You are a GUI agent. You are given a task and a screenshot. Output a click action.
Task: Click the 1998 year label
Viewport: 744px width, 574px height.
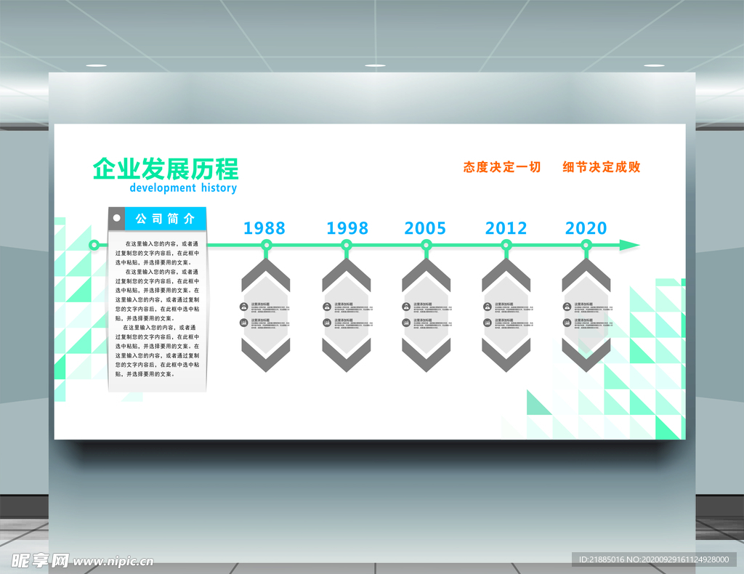[347, 228]
